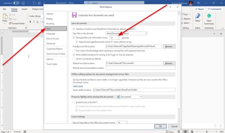Click the Copy icon in Clipboard group

[x=10, y=19]
